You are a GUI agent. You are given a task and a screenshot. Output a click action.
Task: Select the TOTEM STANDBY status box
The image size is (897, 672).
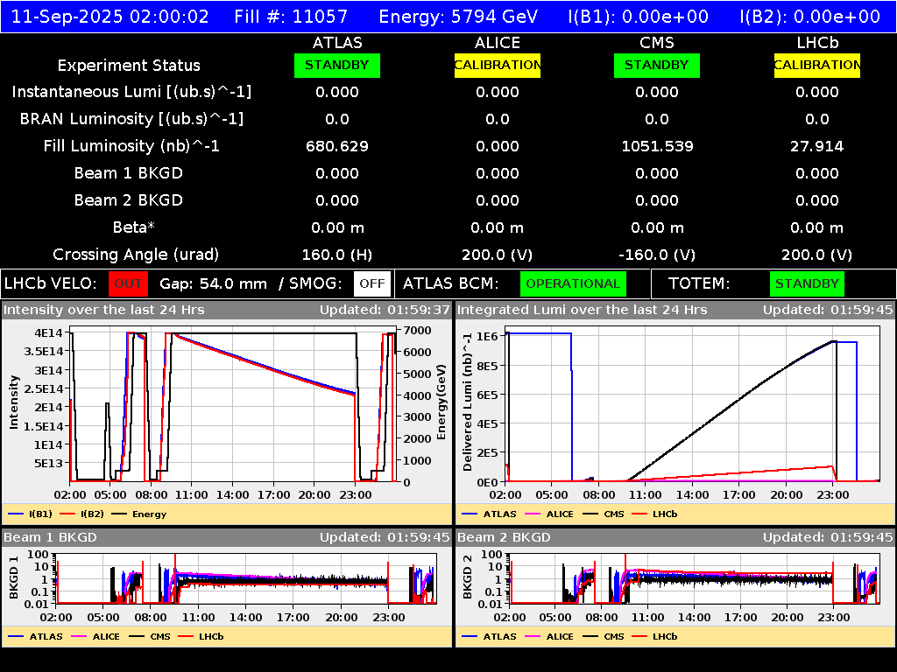pyautogui.click(x=807, y=283)
